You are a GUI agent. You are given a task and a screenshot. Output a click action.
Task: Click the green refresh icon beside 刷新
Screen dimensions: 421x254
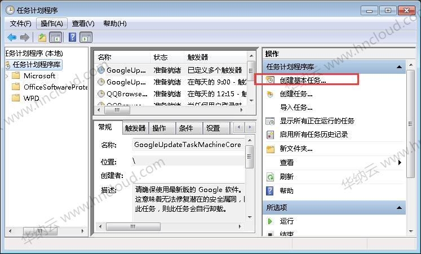coord(270,177)
